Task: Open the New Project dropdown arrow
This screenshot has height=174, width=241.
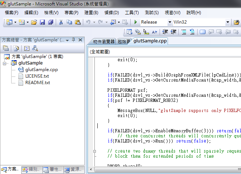Action: point(15,22)
